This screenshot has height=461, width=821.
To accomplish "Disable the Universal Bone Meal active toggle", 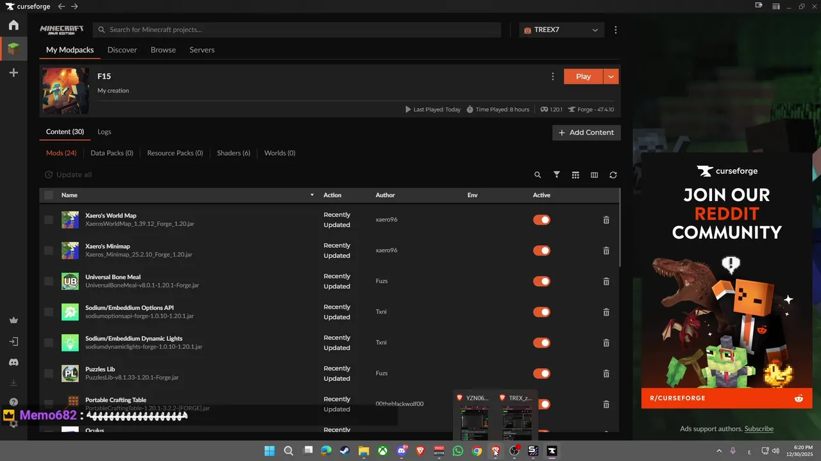I will (541, 281).
